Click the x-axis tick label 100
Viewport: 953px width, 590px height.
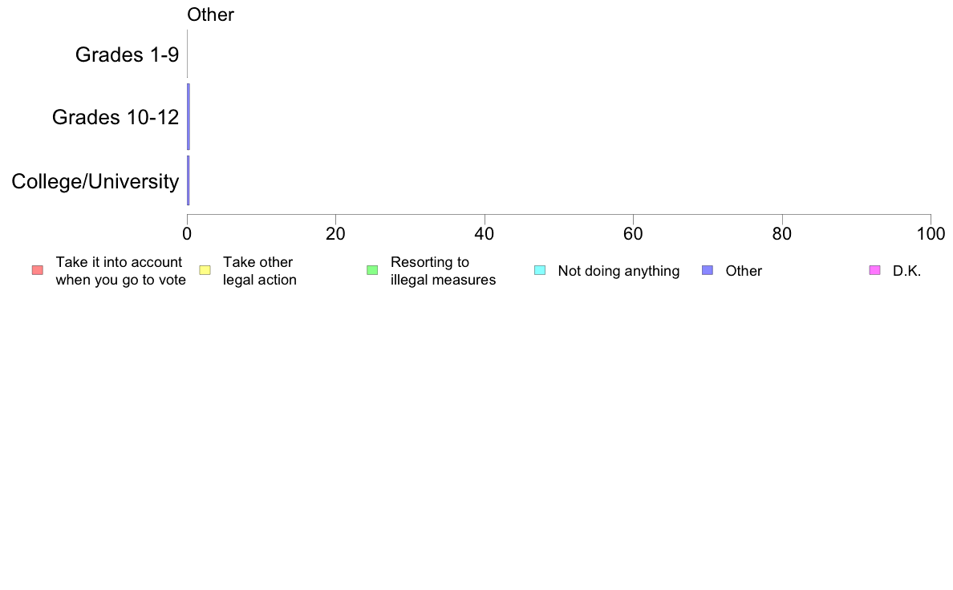[931, 234]
